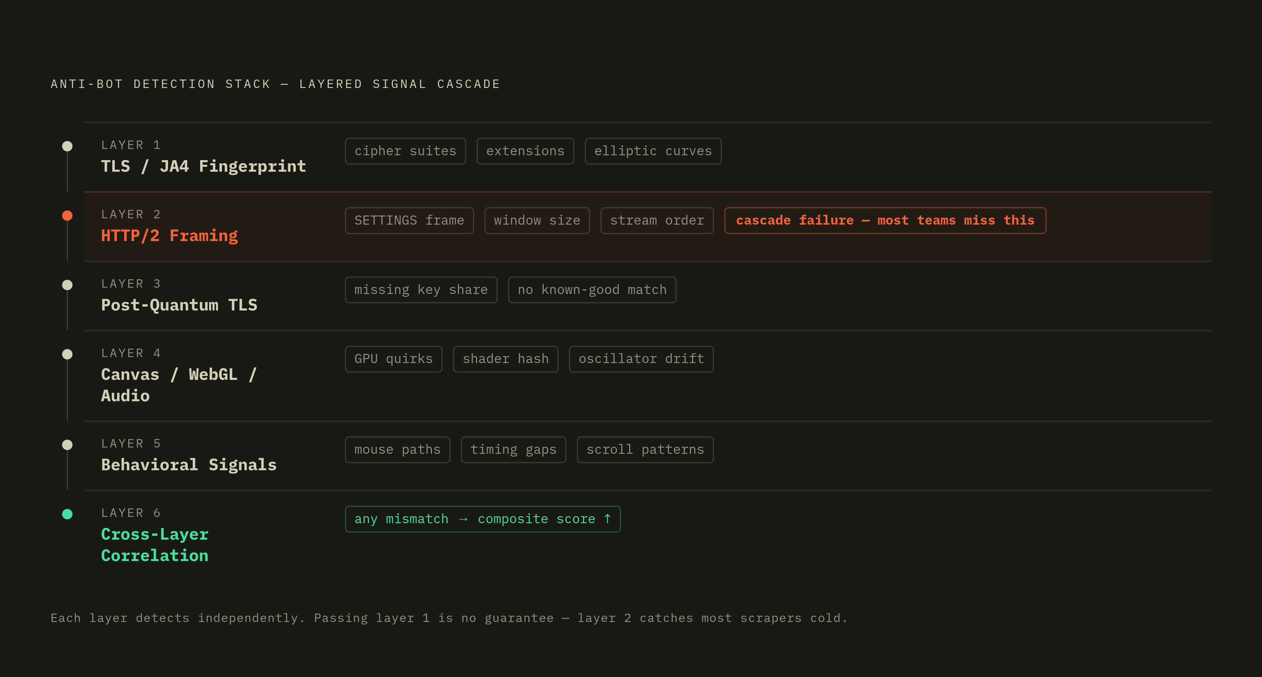Click the orange Layer 2 timeline dot
The width and height of the screenshot is (1262, 677).
pyautogui.click(x=68, y=216)
